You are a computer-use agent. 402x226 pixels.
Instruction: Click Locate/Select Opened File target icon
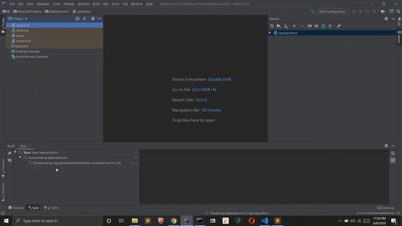click(x=77, y=19)
